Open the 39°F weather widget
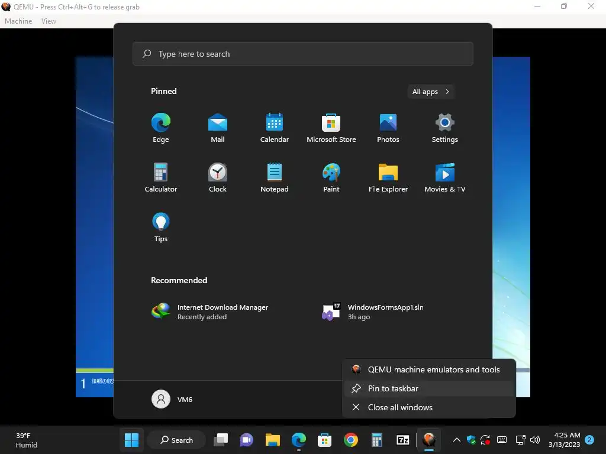The image size is (606, 454). pyautogui.click(x=26, y=440)
